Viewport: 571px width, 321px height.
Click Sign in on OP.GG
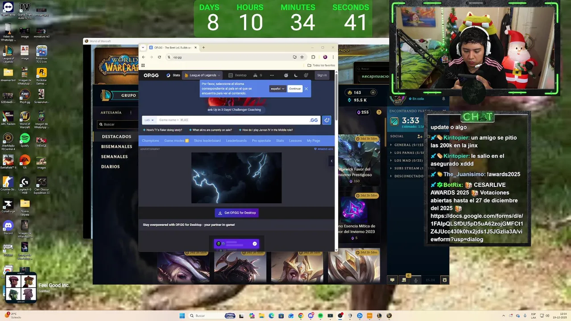pos(322,75)
